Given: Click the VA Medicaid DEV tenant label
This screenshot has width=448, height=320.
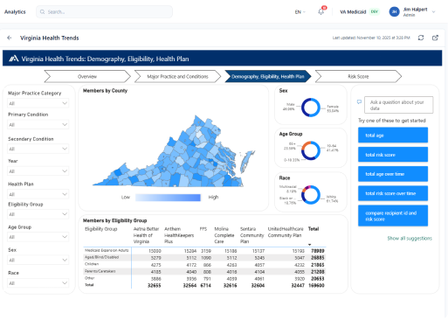Looking at the screenshot, I should point(360,12).
